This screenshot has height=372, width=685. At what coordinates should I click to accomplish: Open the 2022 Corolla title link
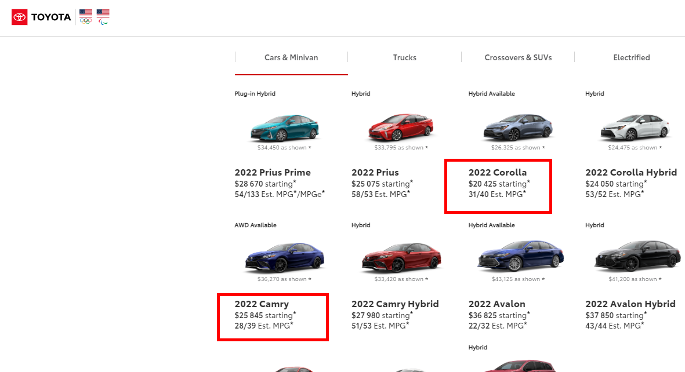coord(498,173)
